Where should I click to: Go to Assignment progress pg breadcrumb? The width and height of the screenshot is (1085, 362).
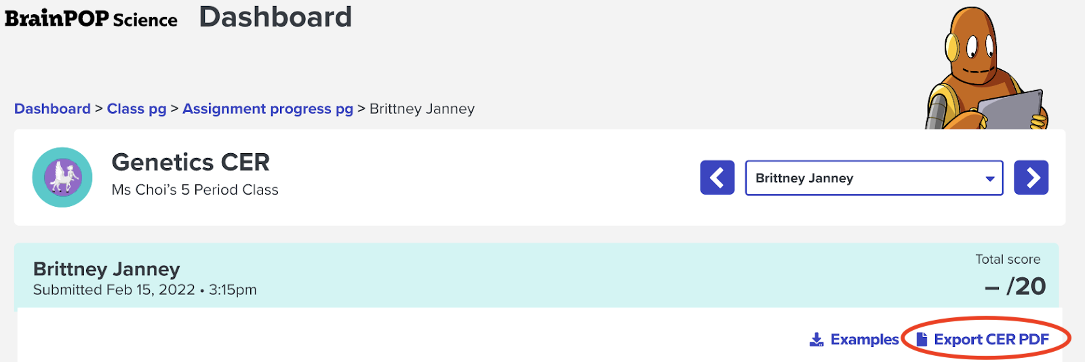pyautogui.click(x=268, y=109)
